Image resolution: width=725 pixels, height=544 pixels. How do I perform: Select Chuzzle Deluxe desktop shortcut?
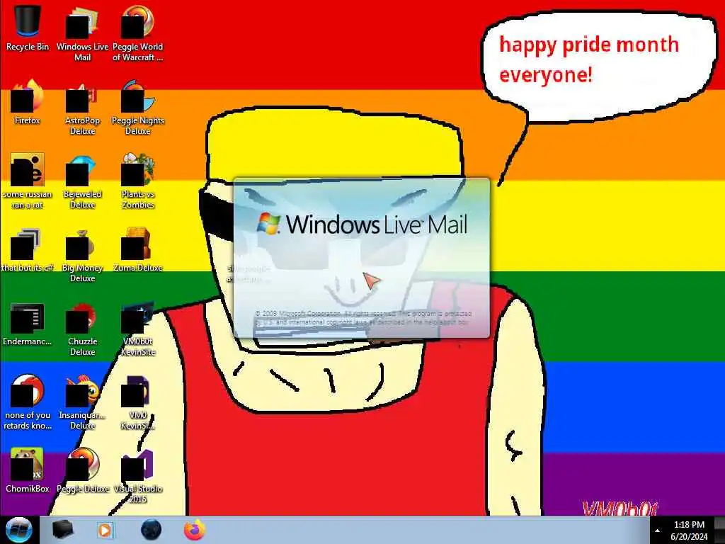tap(82, 329)
